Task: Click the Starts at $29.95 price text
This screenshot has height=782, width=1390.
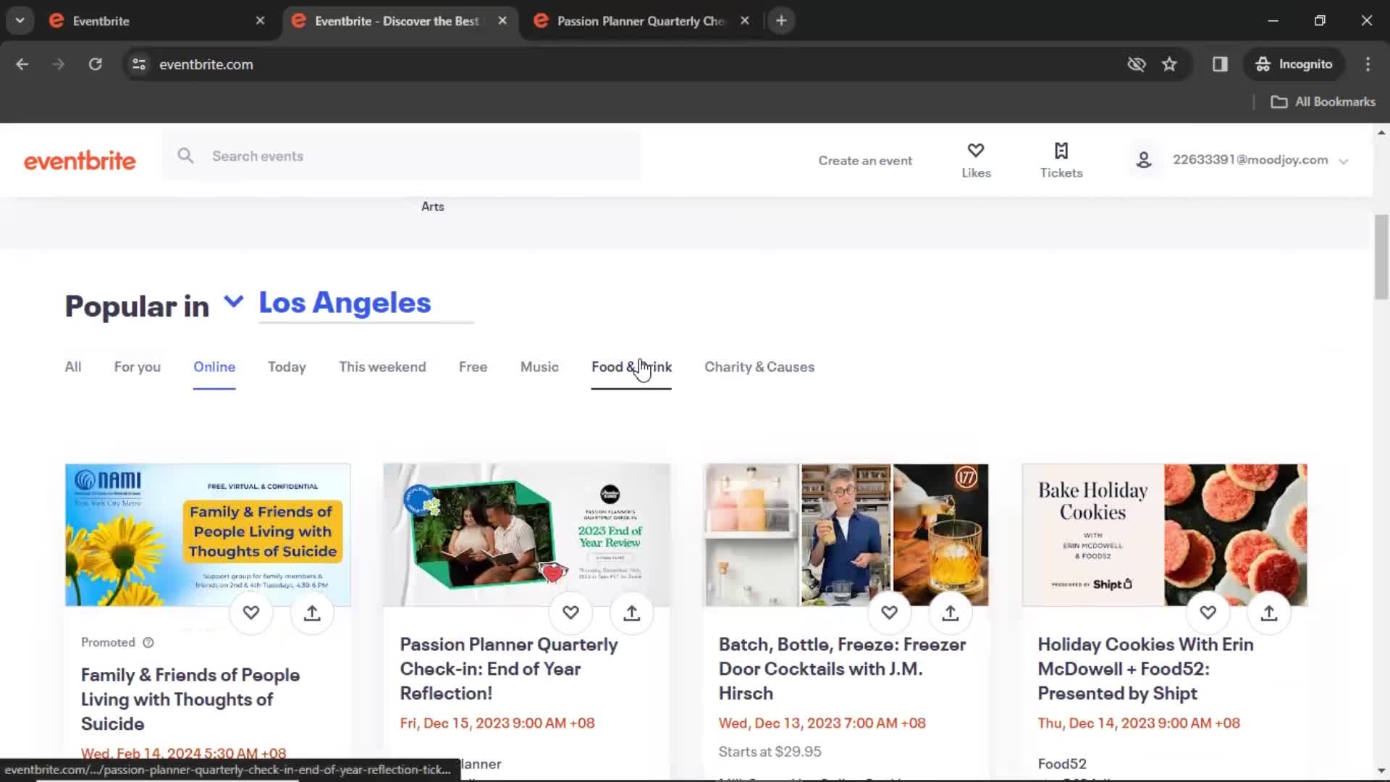Action: (770, 752)
